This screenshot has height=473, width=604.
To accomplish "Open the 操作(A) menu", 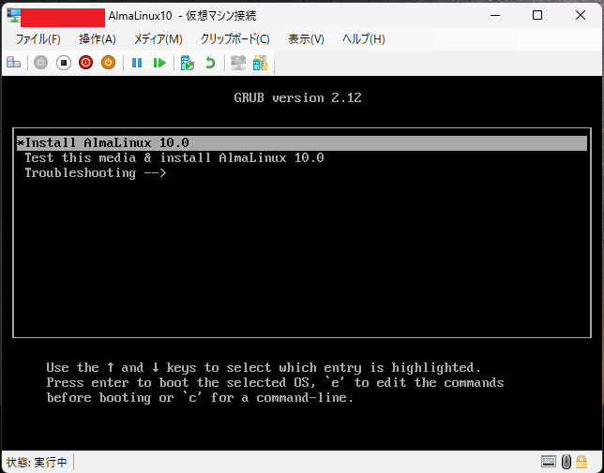I will tap(98, 38).
